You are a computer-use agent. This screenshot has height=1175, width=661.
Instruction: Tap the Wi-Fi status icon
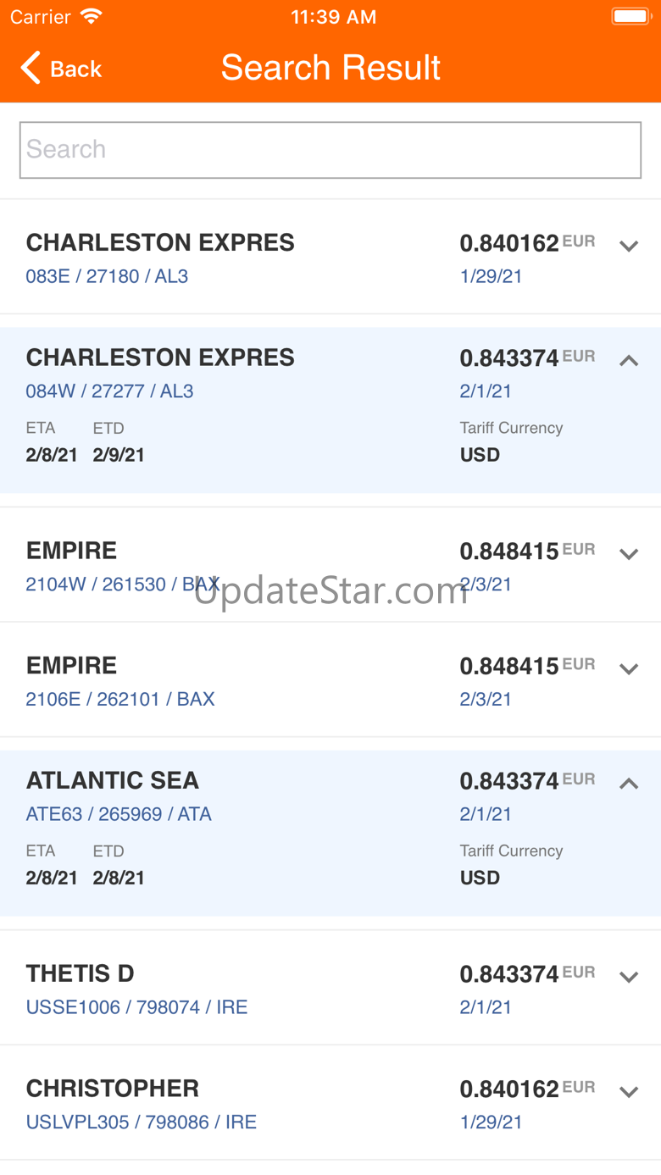coord(91,17)
